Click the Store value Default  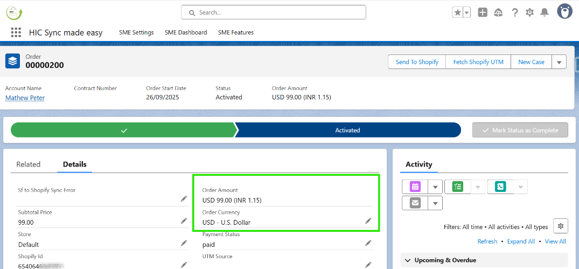coord(29,245)
